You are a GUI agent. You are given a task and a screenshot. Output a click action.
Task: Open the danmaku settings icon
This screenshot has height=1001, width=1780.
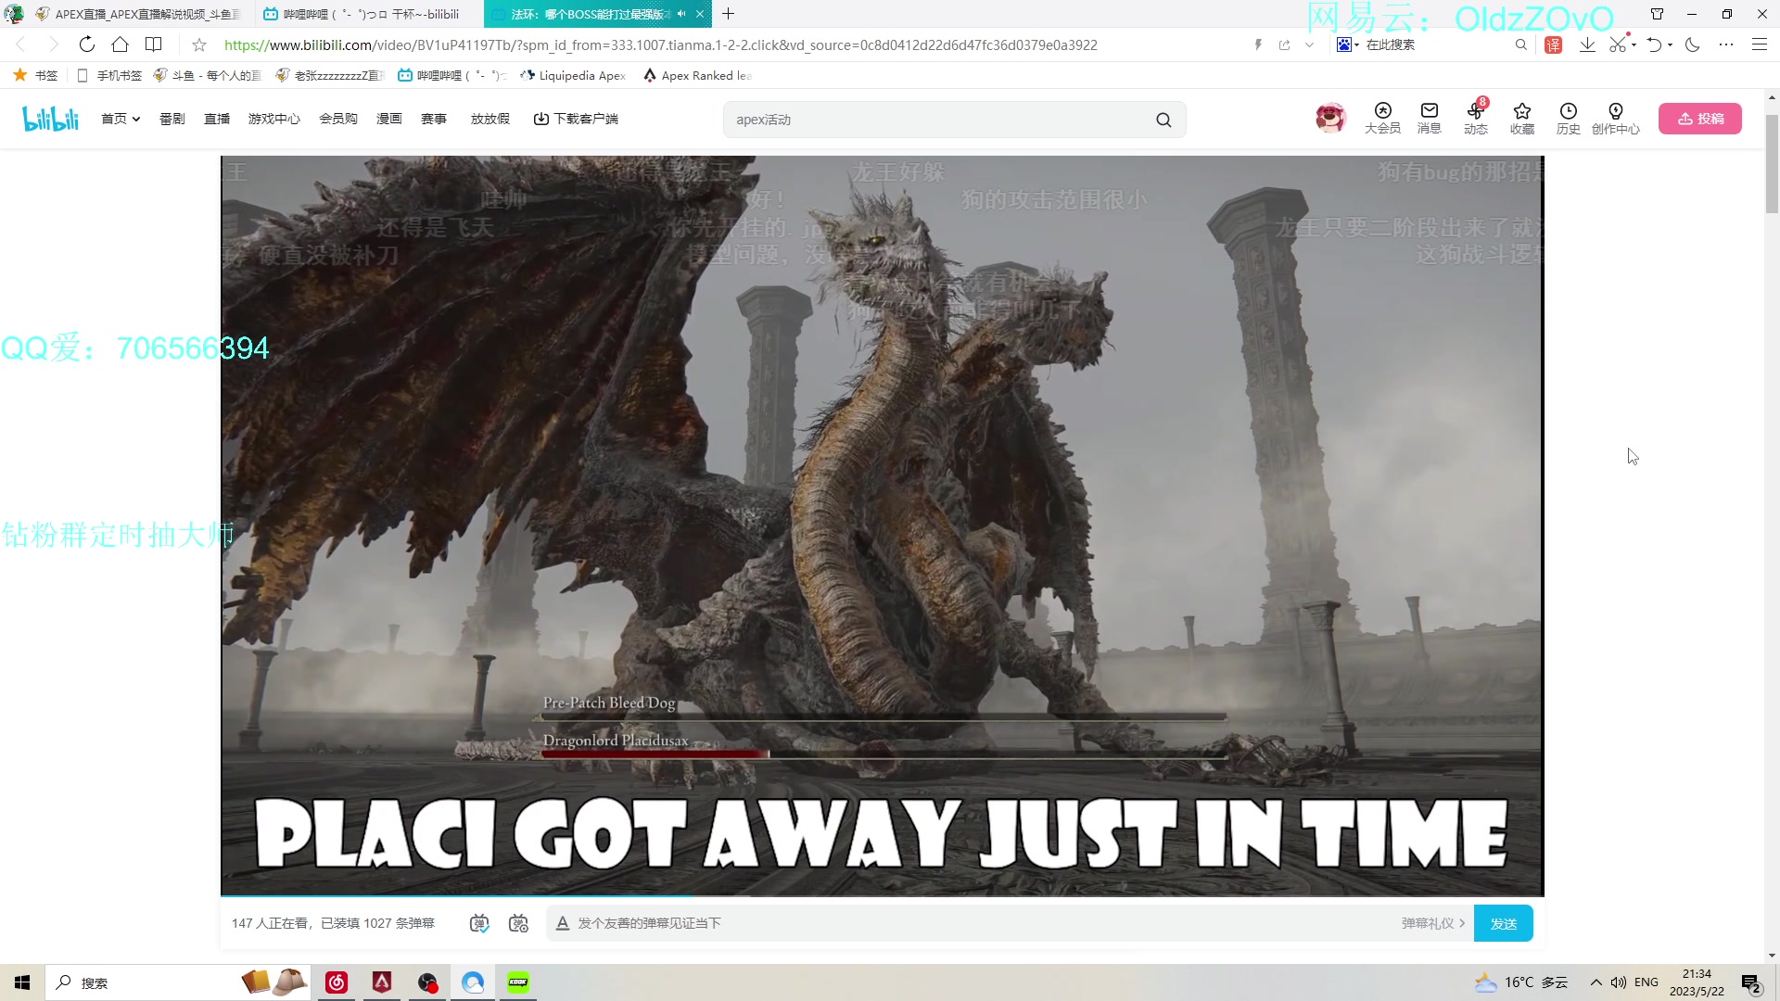point(518,923)
